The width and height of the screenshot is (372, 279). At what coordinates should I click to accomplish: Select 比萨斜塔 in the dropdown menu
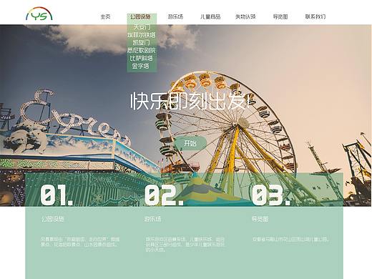(142, 58)
